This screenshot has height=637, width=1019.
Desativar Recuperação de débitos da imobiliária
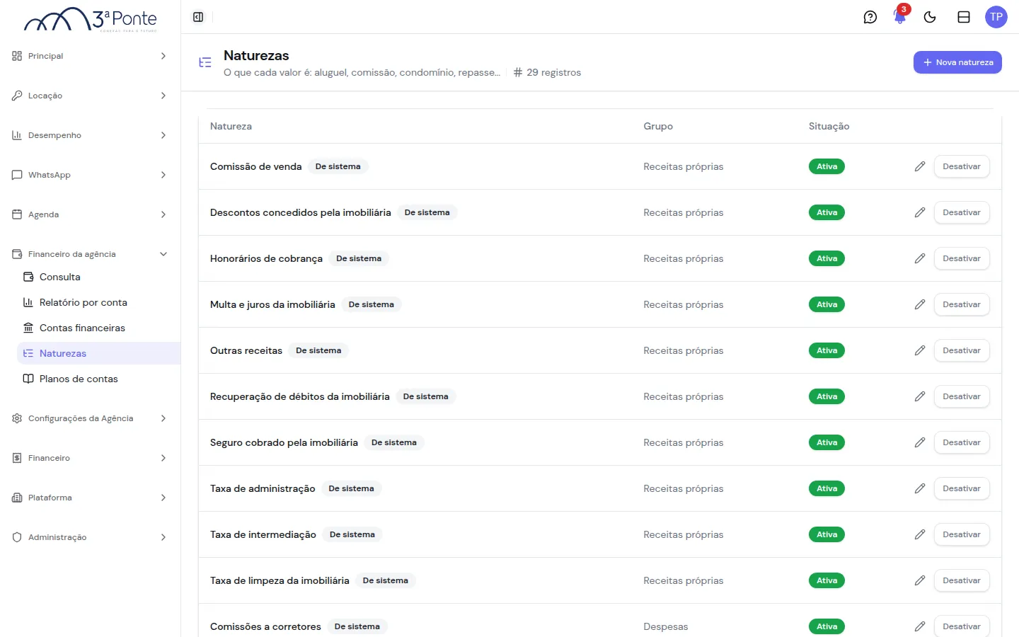(962, 396)
